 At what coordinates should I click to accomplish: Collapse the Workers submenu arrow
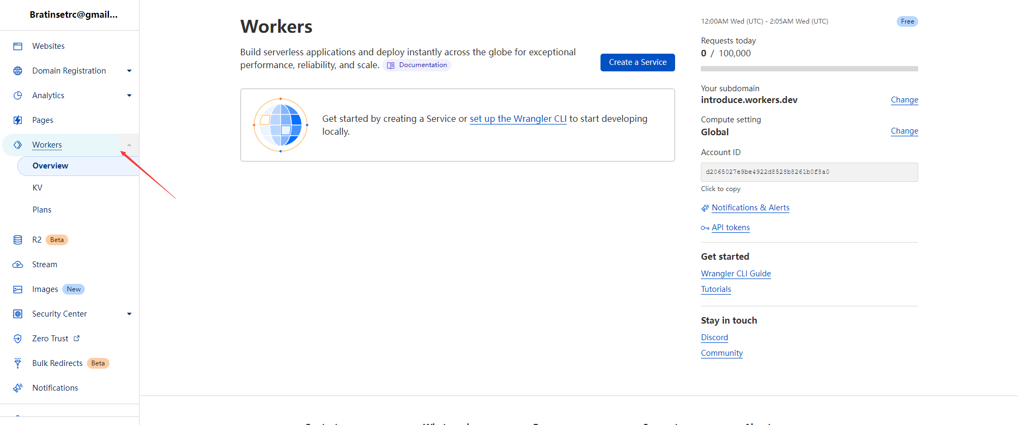pos(129,145)
